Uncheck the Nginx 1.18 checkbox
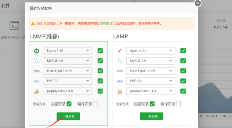 click(100, 51)
